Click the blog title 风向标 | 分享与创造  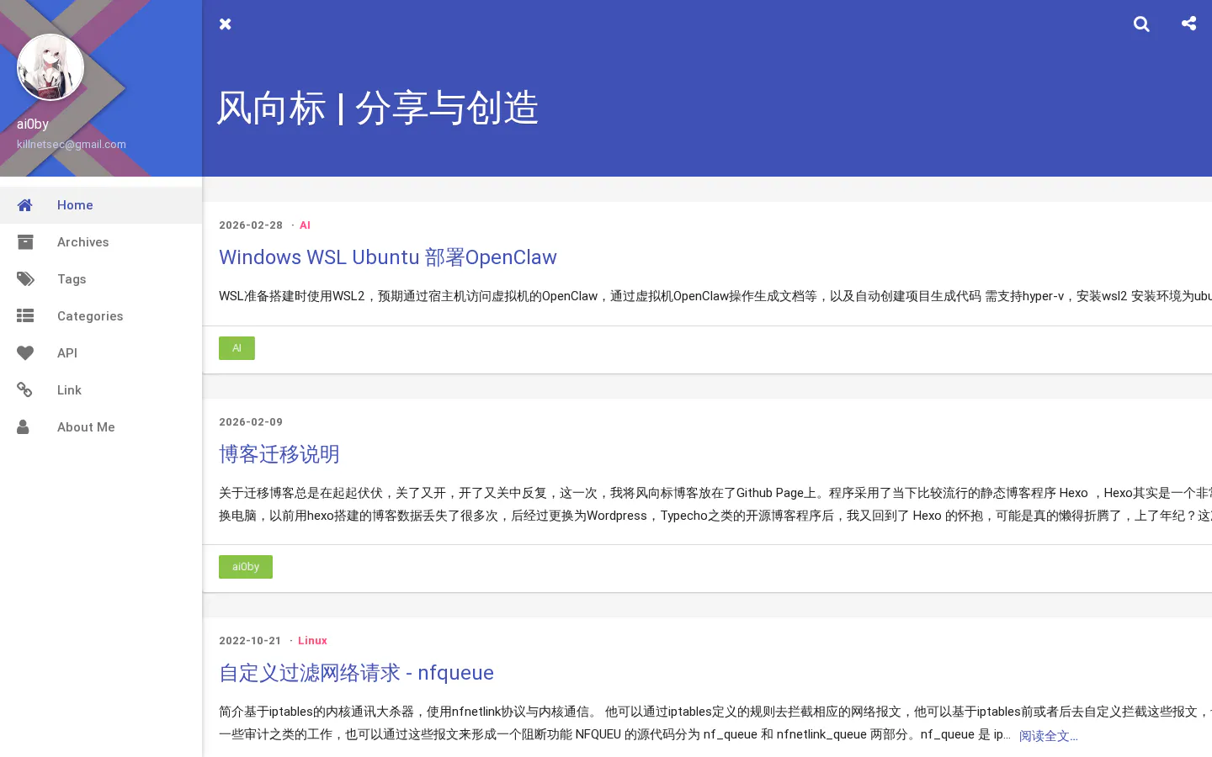tap(377, 108)
